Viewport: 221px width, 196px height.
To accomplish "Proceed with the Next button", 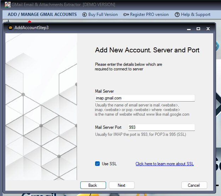I will [122, 185].
